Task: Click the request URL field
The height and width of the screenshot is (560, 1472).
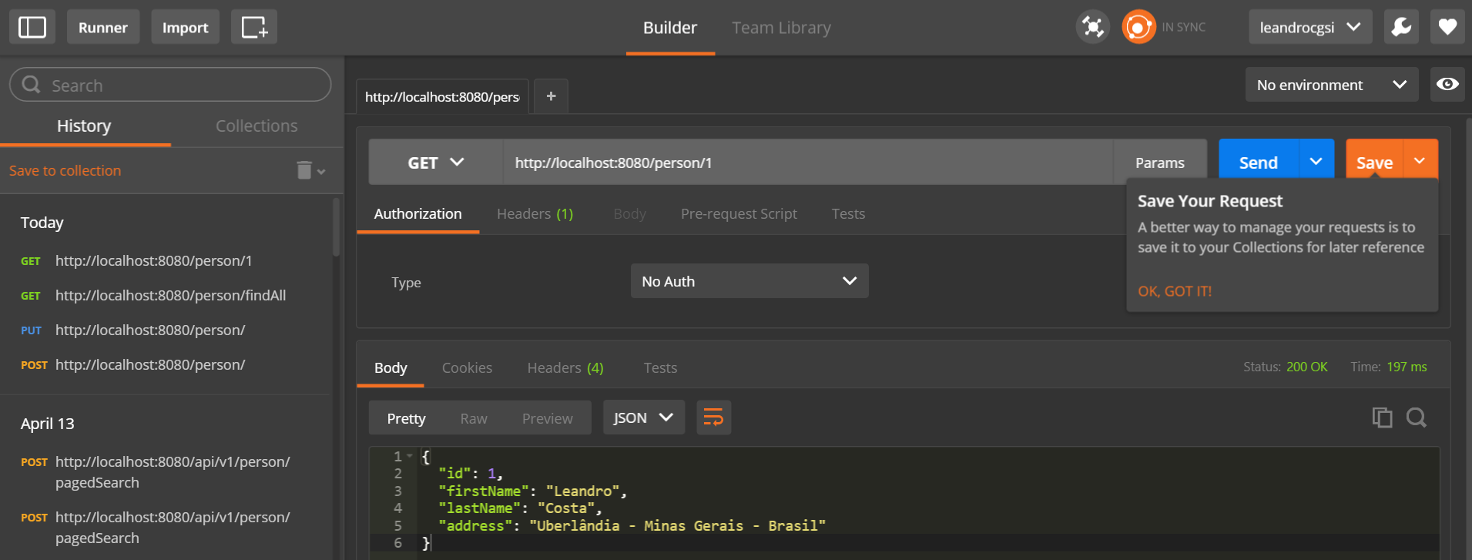Action: [x=807, y=163]
